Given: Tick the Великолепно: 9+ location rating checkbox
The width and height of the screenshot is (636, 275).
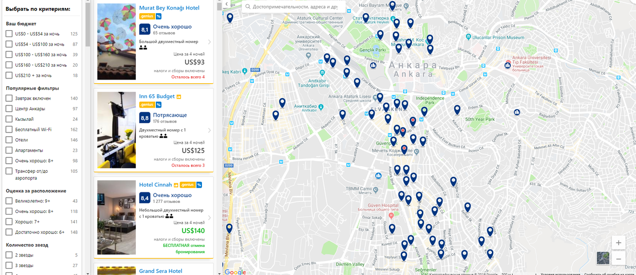Looking at the screenshot, I should pyautogui.click(x=9, y=201).
